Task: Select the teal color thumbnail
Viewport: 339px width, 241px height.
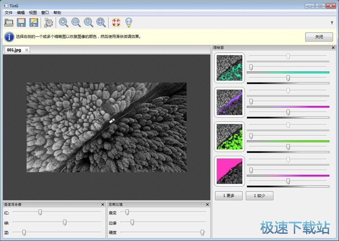Action: click(x=230, y=68)
